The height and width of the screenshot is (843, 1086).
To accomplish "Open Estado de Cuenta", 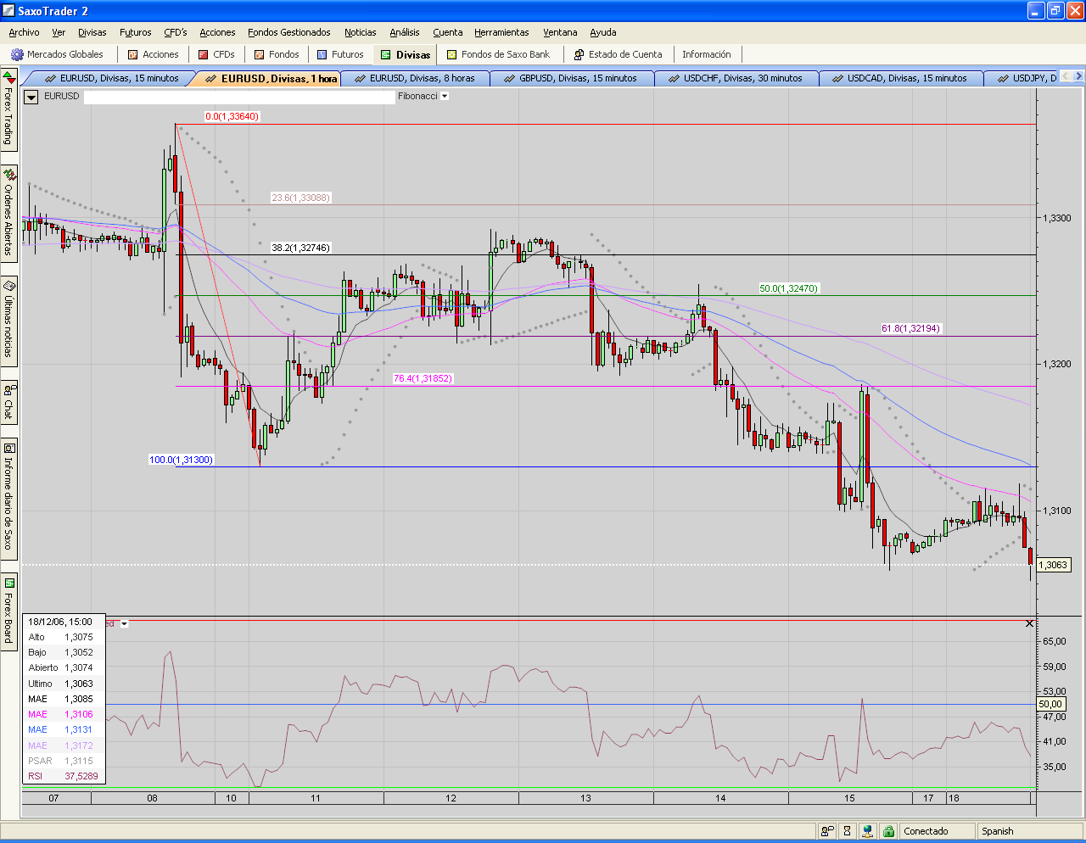I will pos(619,54).
